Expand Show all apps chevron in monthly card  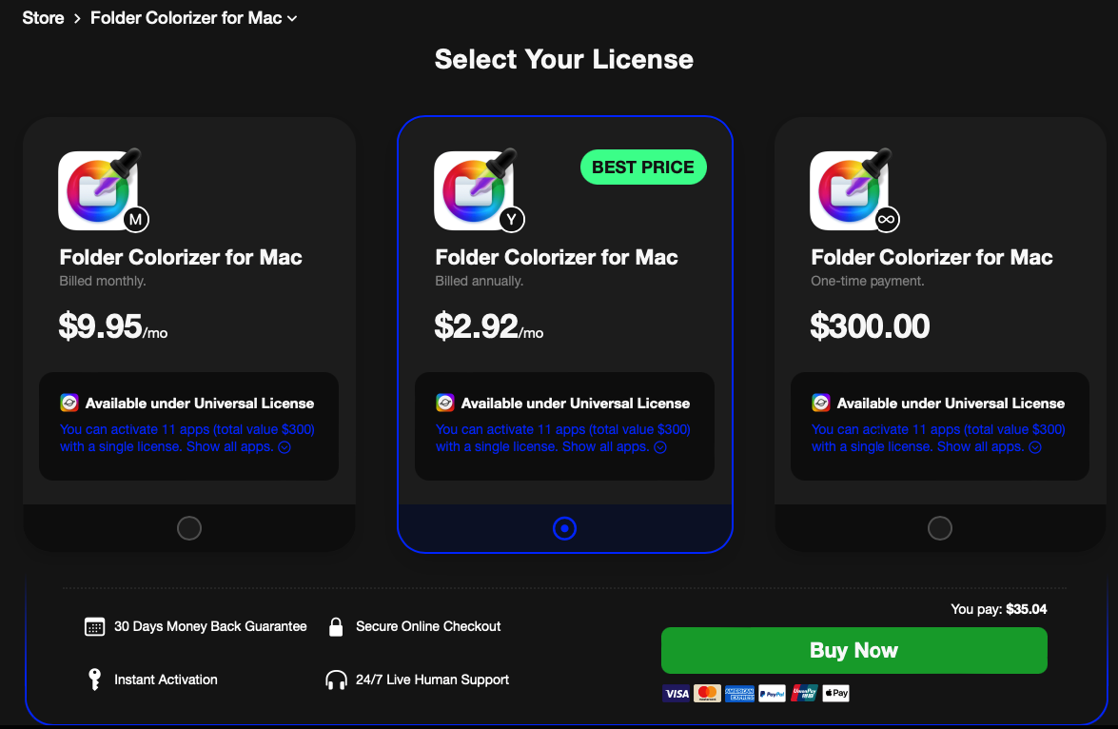pyautogui.click(x=284, y=447)
